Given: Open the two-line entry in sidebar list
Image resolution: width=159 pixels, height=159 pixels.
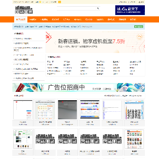Looking at the screenshot, I should click(28, 49).
